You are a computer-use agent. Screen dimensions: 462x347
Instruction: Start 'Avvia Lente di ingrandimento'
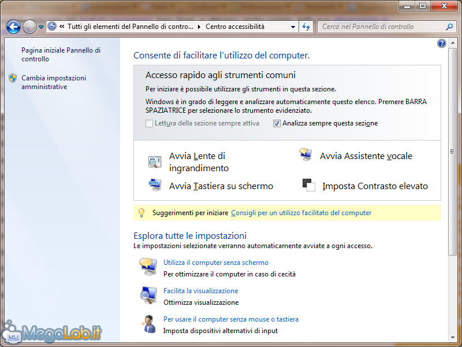(199, 162)
